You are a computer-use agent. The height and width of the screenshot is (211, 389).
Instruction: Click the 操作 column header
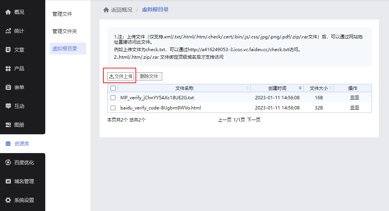[352, 88]
